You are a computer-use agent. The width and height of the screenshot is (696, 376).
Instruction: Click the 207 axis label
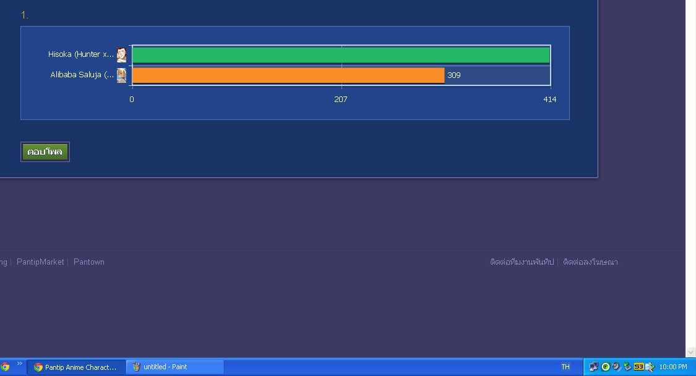click(x=340, y=100)
